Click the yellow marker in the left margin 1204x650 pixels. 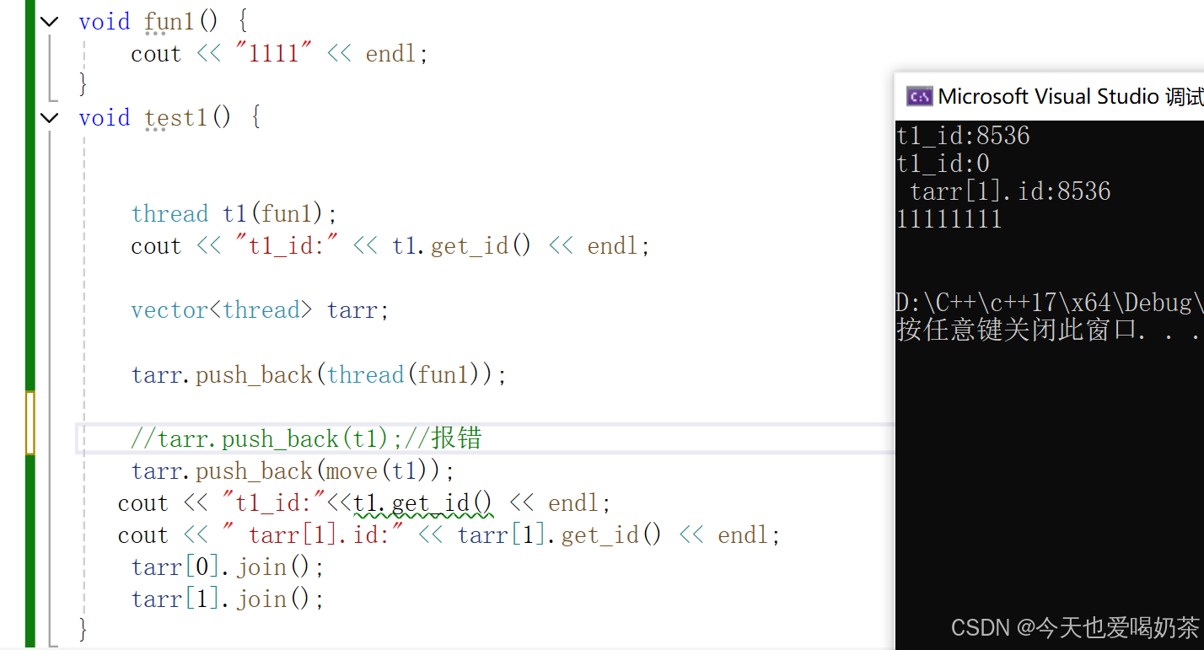coord(31,424)
